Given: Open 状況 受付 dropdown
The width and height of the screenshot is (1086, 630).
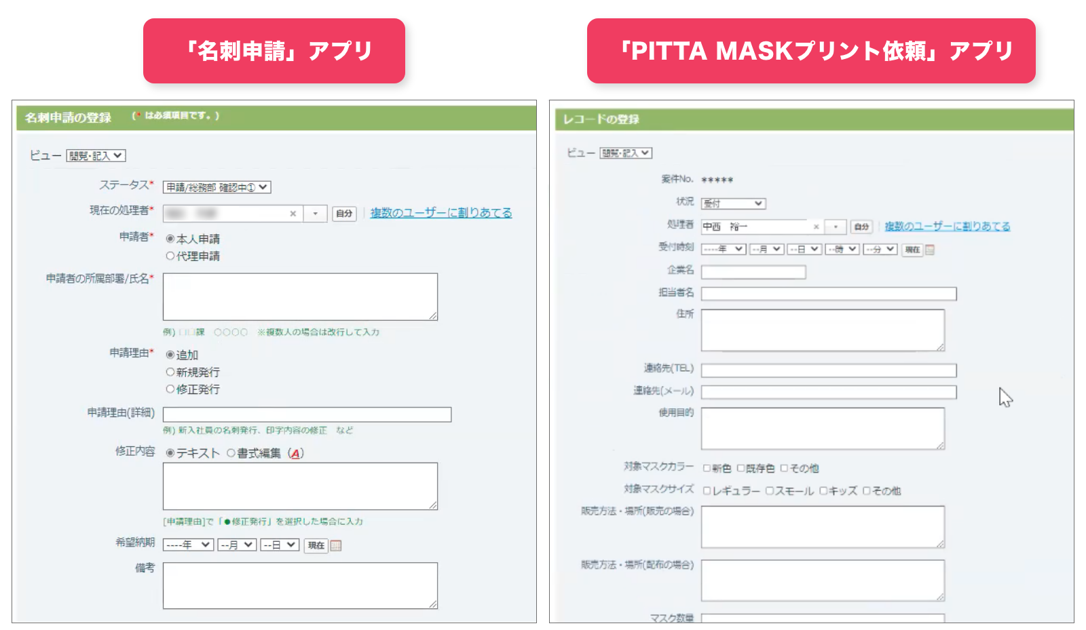Looking at the screenshot, I should tap(734, 203).
